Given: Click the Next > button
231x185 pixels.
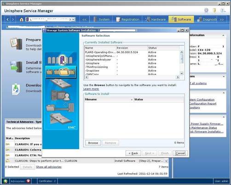Looking at the screenshot, I should [149, 153].
